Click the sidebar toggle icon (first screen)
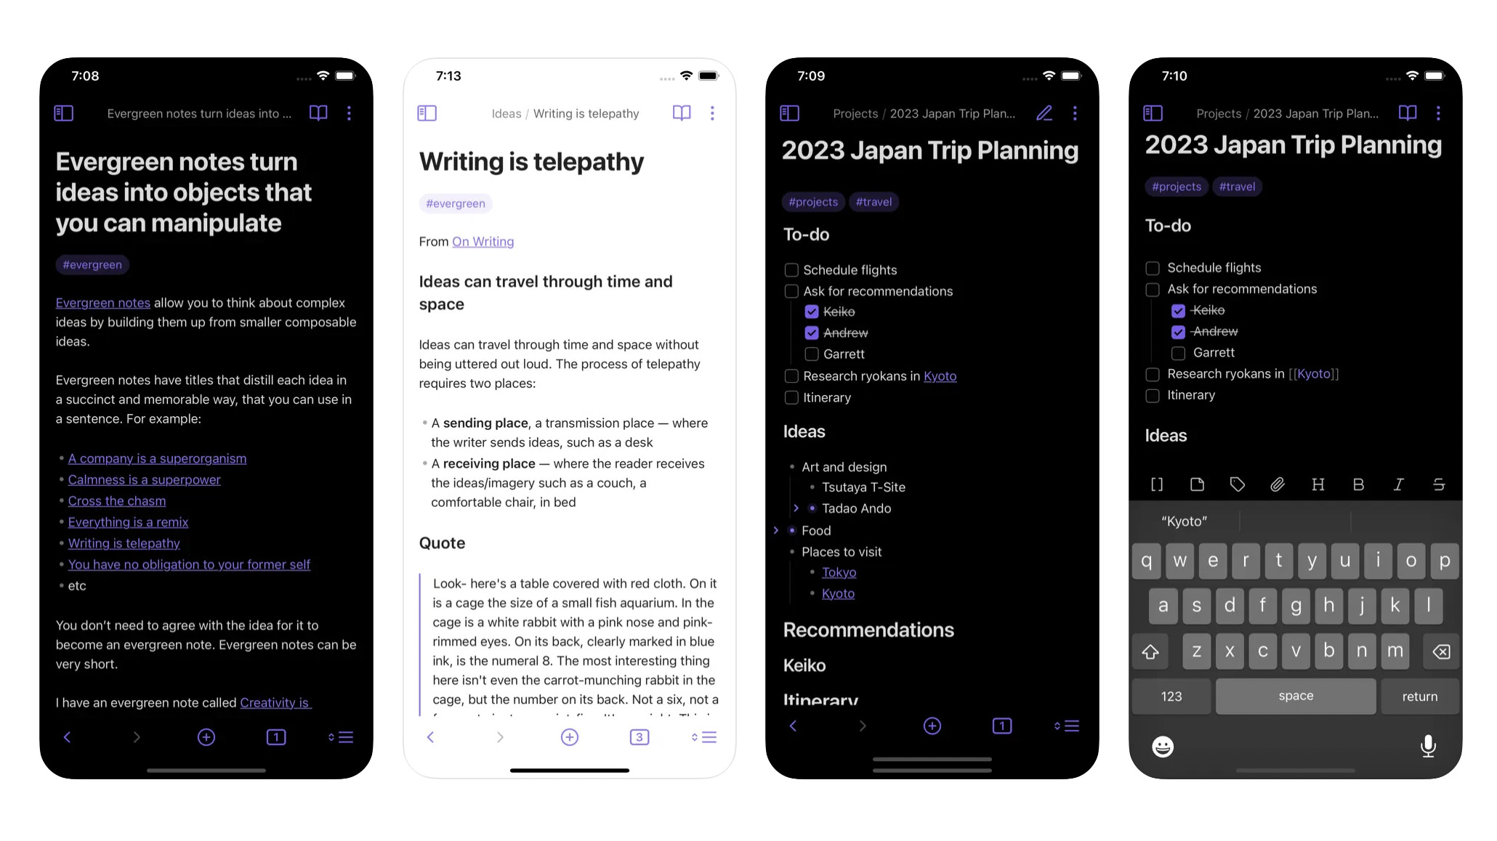The image size is (1497, 841). click(65, 113)
